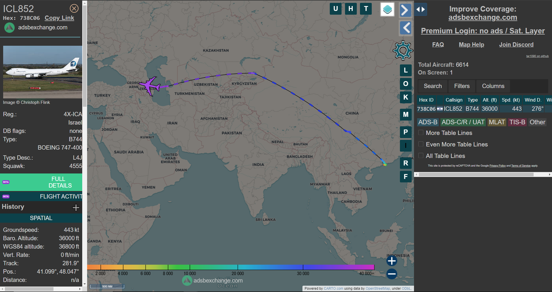Click the info panel horizontal scrollbar
Image resolution: width=552 pixels, height=292 pixels.
29,289
